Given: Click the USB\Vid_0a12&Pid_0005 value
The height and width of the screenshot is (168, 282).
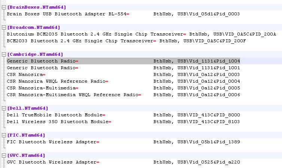Looking at the screenshot, I should (209, 88).
